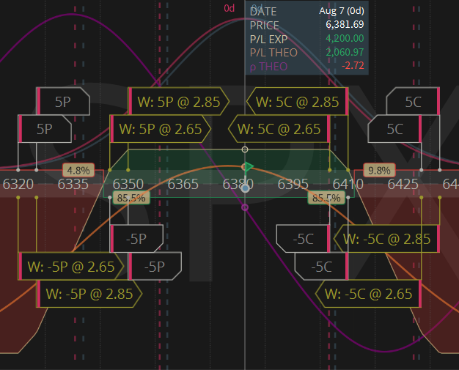Image resolution: width=459 pixels, height=370 pixels.
Task: Click the lower -5P short put label
Action: coord(155,267)
